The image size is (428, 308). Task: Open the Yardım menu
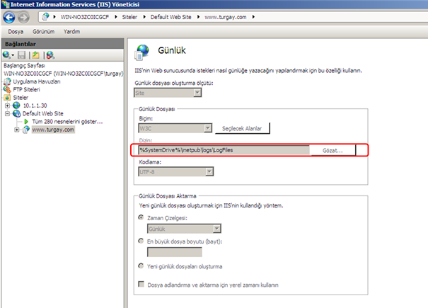coord(71,32)
